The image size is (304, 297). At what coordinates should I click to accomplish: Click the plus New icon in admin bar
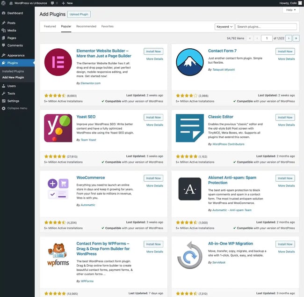tap(63, 3)
